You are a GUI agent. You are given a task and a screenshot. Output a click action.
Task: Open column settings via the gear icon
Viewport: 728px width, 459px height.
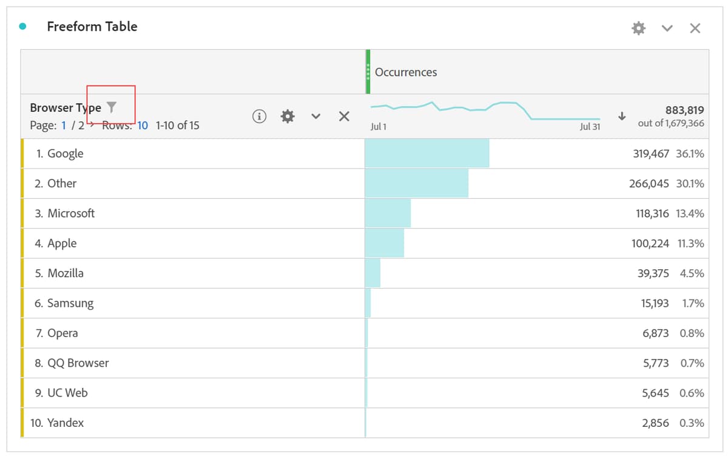pyautogui.click(x=287, y=116)
